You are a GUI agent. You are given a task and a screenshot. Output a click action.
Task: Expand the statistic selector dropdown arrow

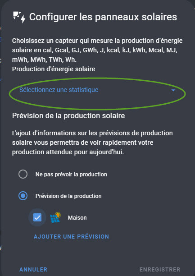coord(173,90)
